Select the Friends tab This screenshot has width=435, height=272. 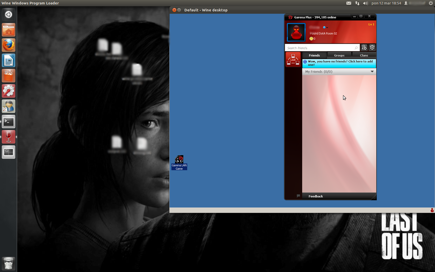pyautogui.click(x=314, y=55)
